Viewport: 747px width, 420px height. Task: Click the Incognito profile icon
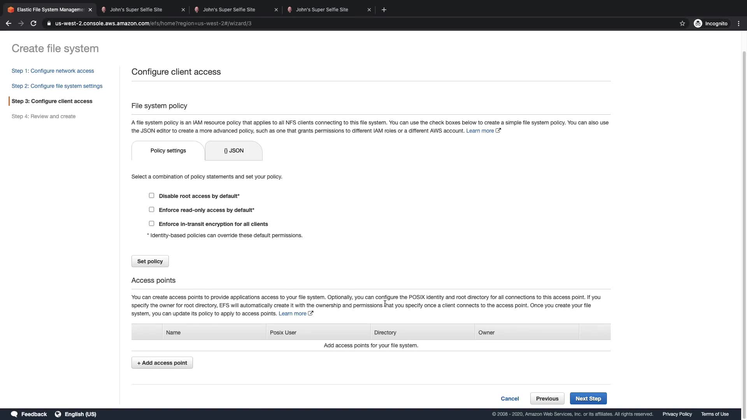tap(698, 23)
